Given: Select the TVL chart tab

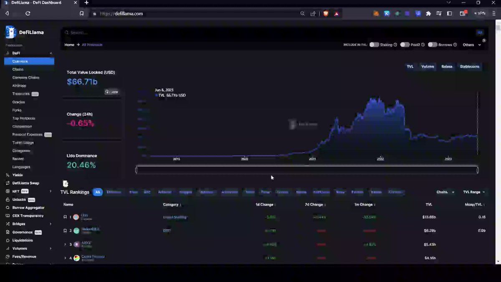Looking at the screenshot, I should (x=410, y=66).
